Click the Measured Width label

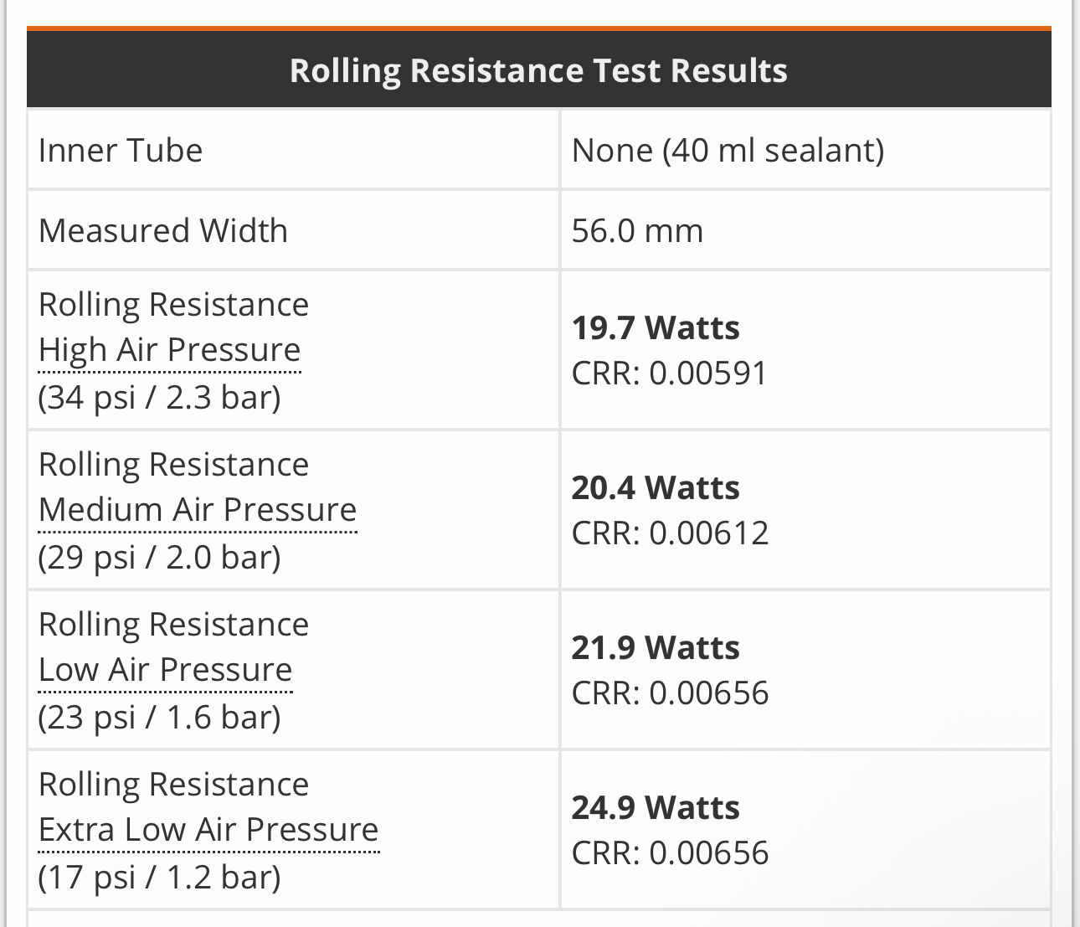[163, 231]
